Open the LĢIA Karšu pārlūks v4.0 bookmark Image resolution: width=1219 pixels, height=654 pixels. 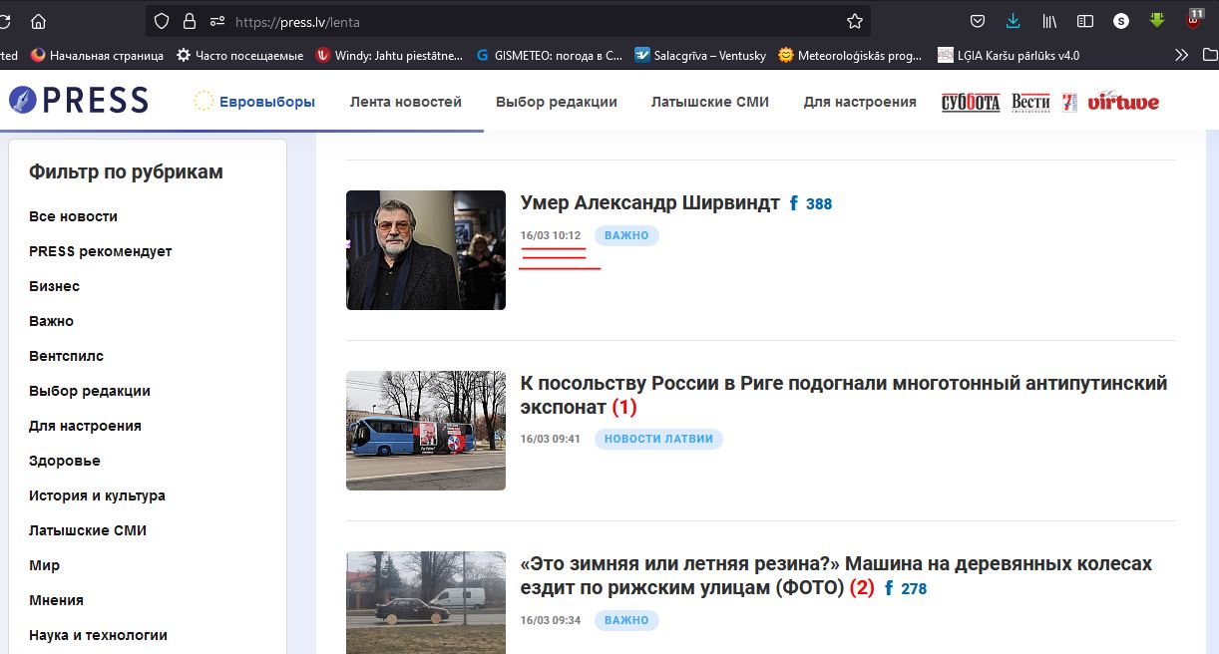1009,56
